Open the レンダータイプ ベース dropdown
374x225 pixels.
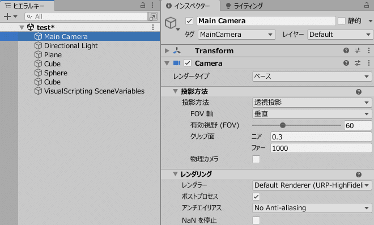tap(312, 77)
